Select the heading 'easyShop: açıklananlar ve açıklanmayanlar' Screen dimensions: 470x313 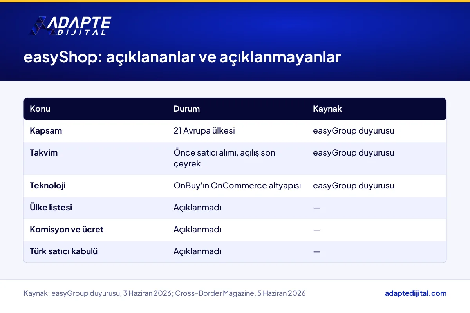[x=182, y=57]
